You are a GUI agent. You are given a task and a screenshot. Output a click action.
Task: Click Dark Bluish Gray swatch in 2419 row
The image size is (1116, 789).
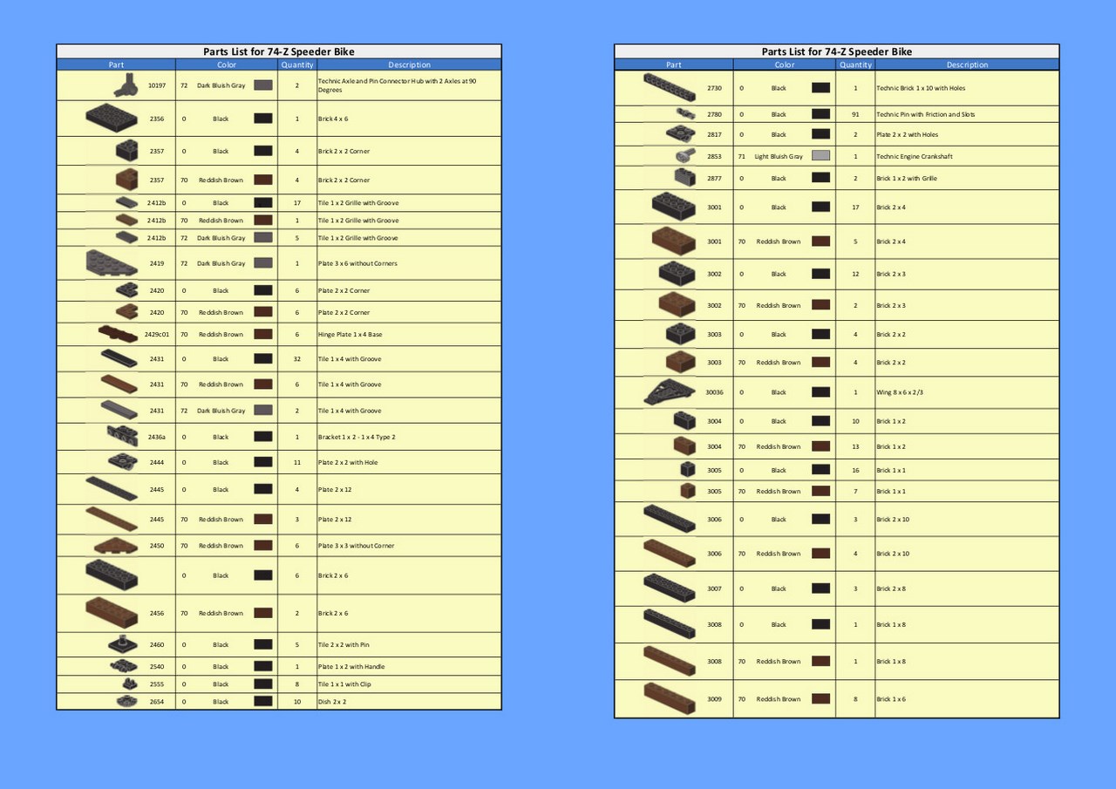[262, 262]
